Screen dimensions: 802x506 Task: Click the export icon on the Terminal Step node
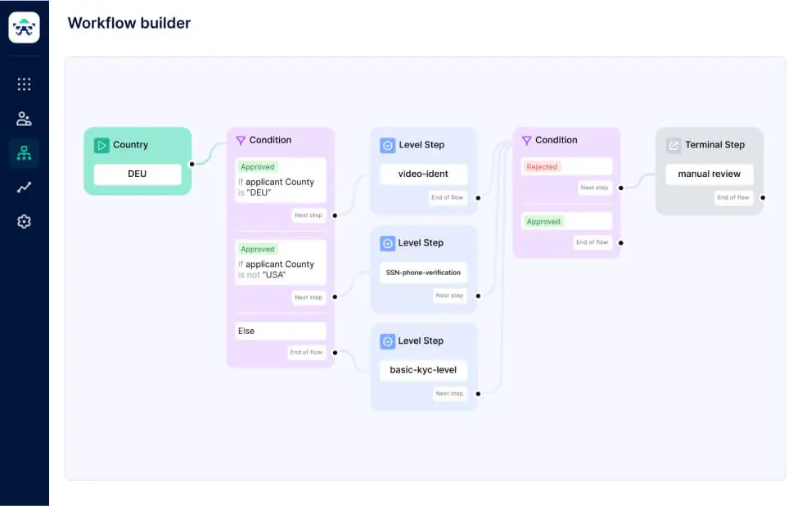673,144
